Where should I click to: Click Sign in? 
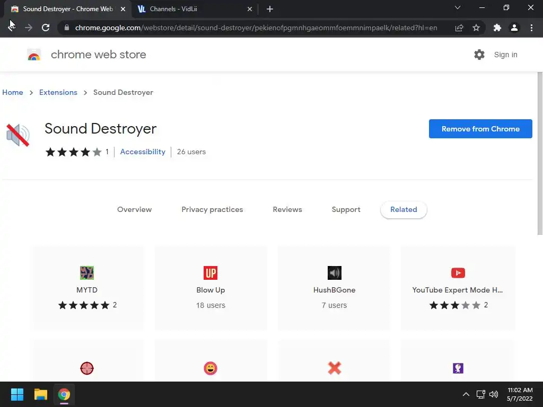point(505,55)
